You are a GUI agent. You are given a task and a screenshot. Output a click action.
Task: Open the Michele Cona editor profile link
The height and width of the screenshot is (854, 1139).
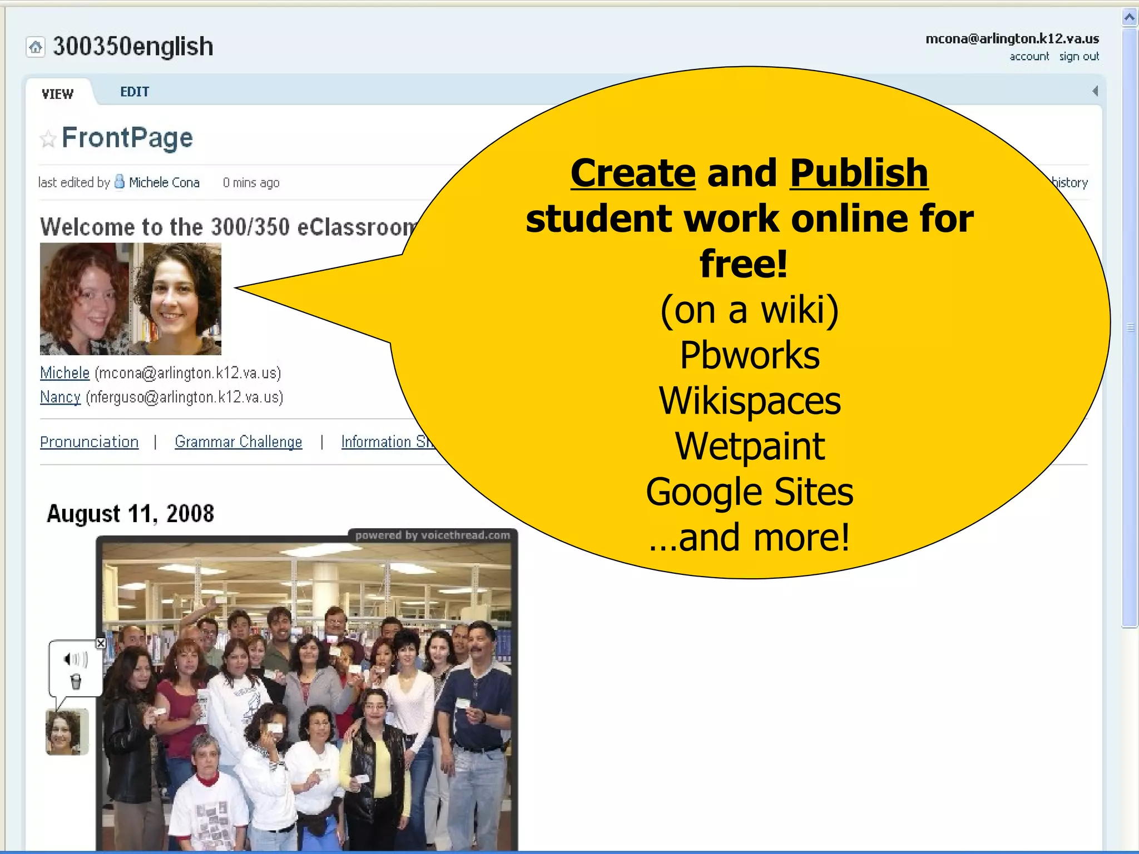[164, 182]
